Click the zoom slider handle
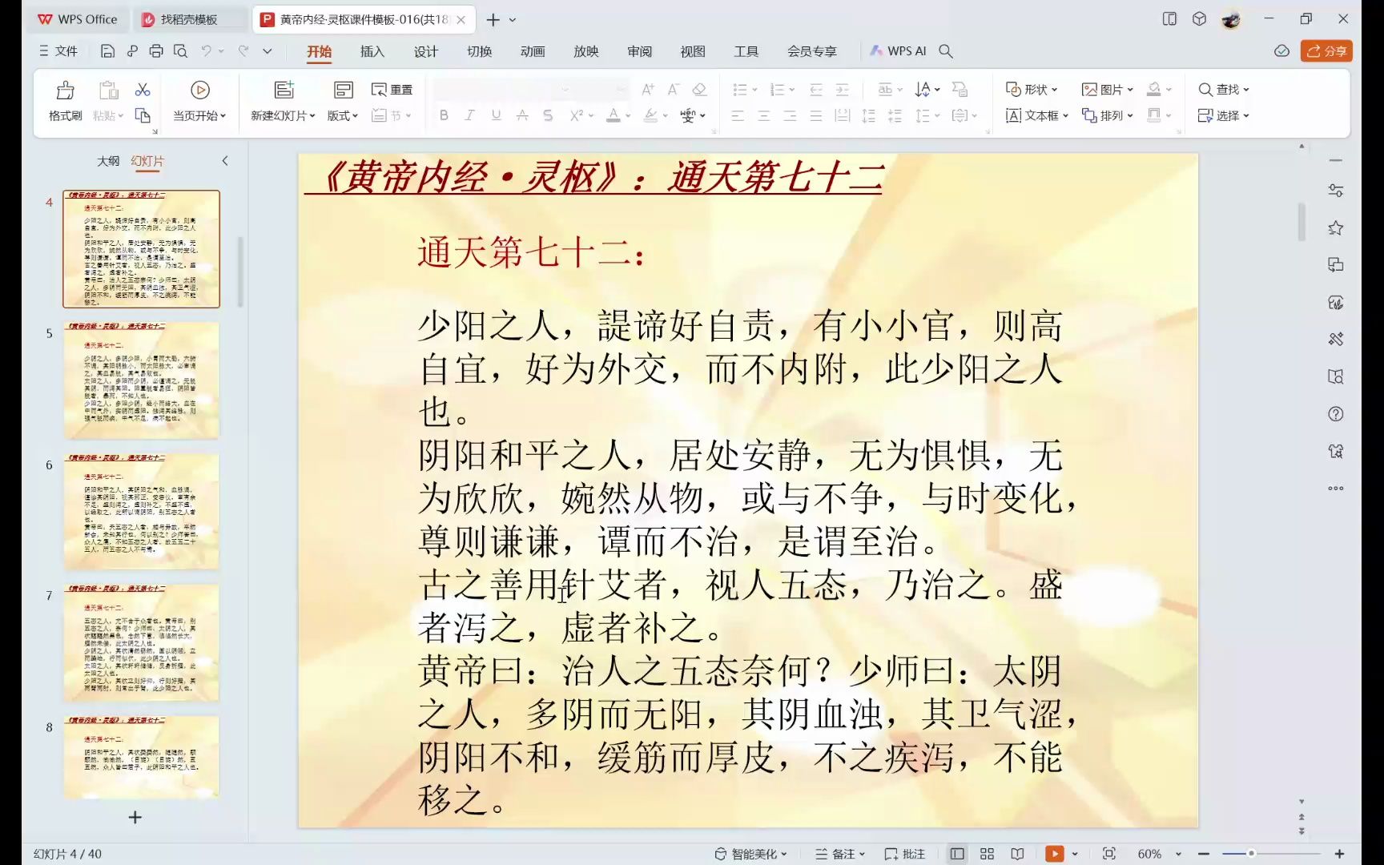 click(1251, 854)
